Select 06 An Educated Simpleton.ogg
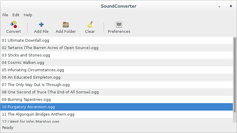This screenshot has width=237, height=133. (31, 77)
